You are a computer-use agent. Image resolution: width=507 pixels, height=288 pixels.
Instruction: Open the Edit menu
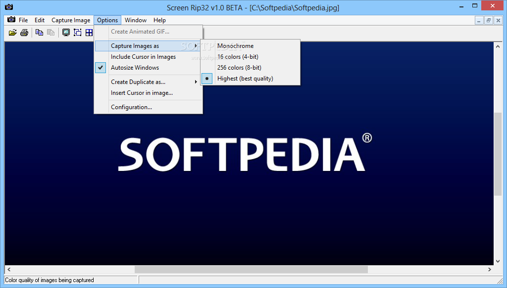point(40,20)
